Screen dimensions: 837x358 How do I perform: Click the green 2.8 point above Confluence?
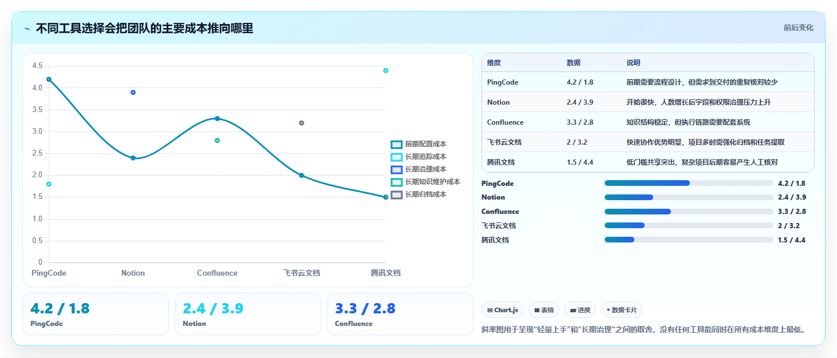click(217, 140)
